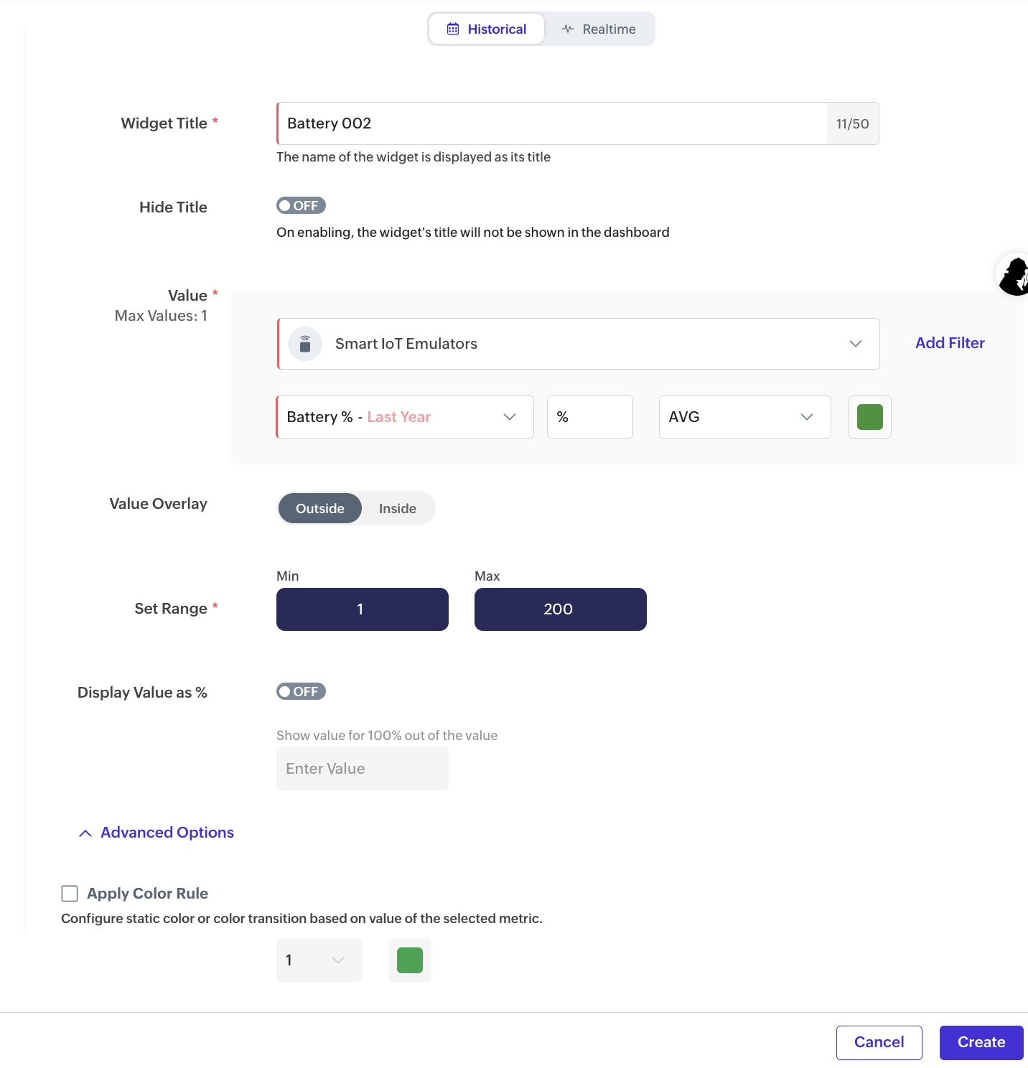Screen dimensions: 1028x1068
Task: Select Outside for Value Overlay
Action: click(x=320, y=509)
